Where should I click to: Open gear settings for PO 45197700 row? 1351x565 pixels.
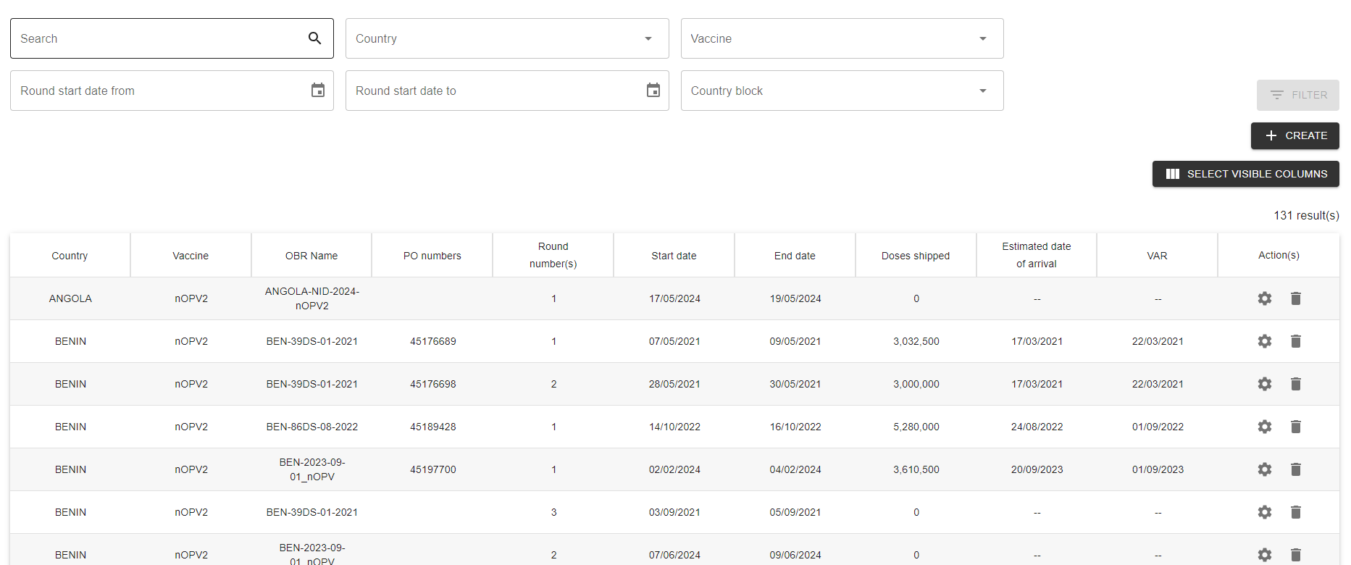point(1264,469)
